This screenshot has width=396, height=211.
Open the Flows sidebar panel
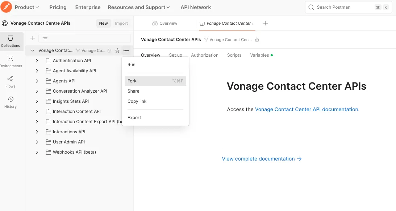click(11, 82)
